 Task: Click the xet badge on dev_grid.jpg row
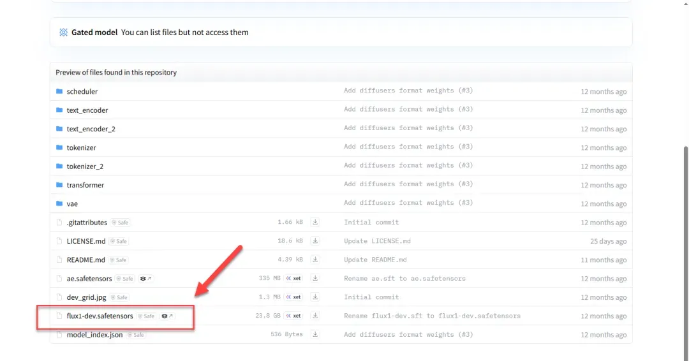(x=293, y=297)
